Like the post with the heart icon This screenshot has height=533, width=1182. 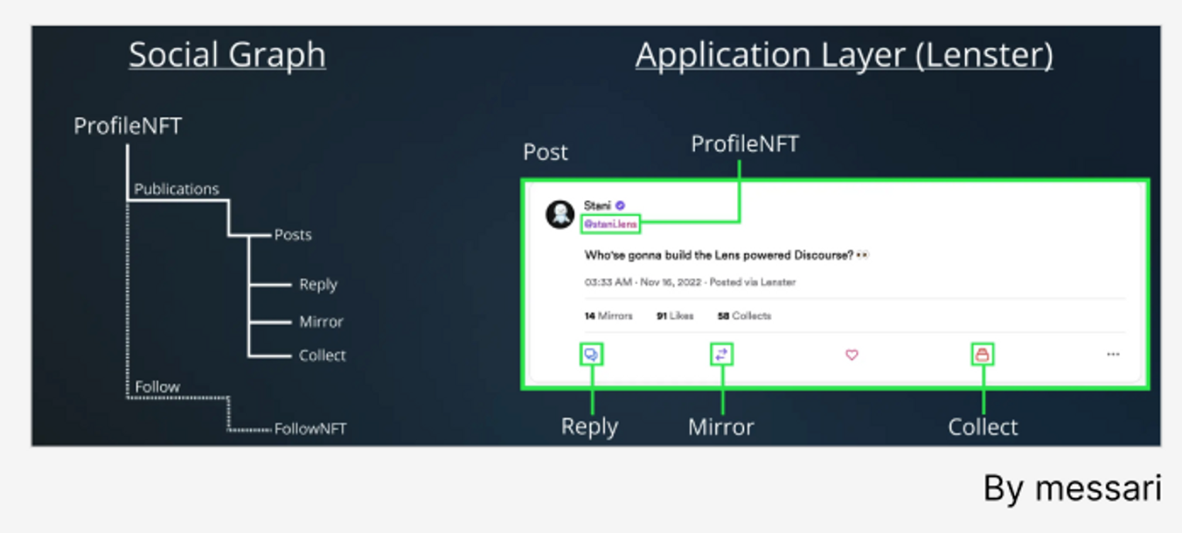point(851,355)
